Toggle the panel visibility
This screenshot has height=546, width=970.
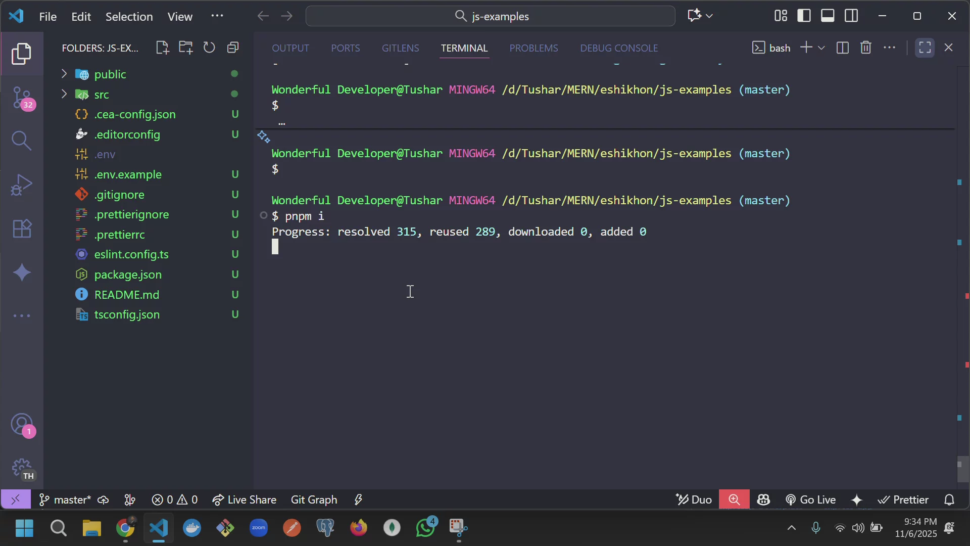point(828,16)
